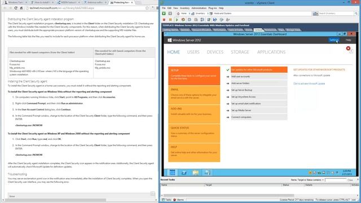This screenshot has width=361, height=203.
Task: Select the QUICK STATUS tile
Action: (x=194, y=133)
